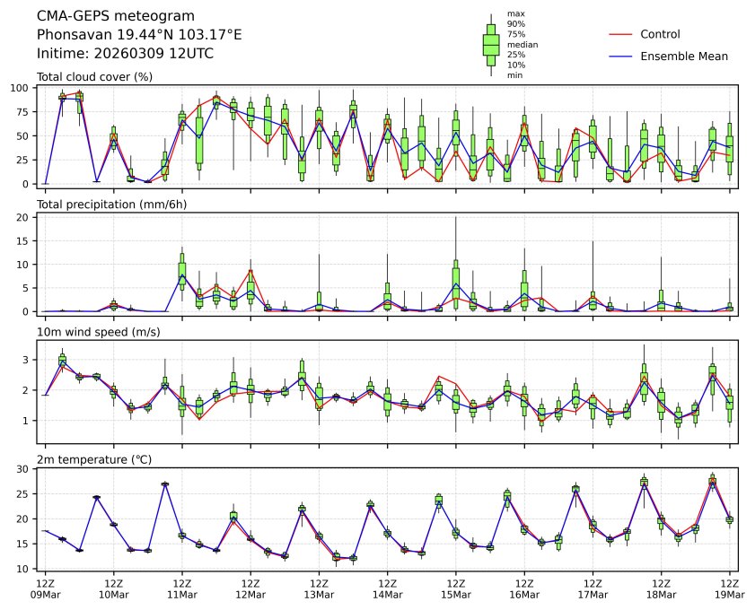Select the 2m temperature panel title
Image resolution: width=755 pixels, height=610 pixels.
(99, 460)
